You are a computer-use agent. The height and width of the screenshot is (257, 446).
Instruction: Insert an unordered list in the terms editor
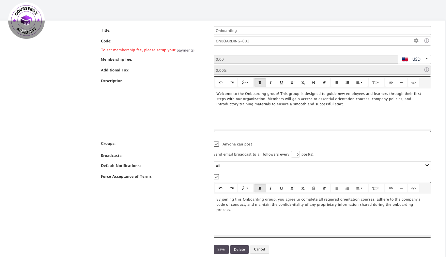click(x=336, y=188)
